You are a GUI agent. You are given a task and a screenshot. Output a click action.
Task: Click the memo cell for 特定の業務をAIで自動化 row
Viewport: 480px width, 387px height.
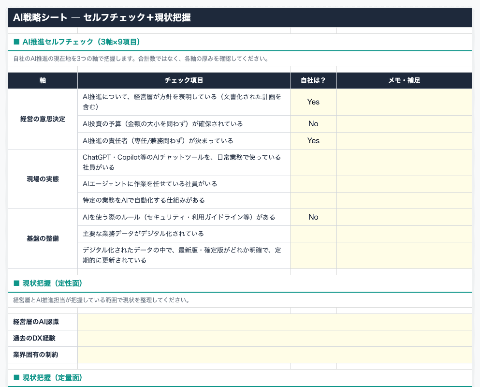pos(404,200)
